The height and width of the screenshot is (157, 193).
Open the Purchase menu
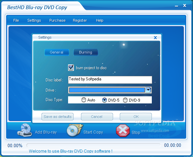pyautogui.click(x=58, y=20)
